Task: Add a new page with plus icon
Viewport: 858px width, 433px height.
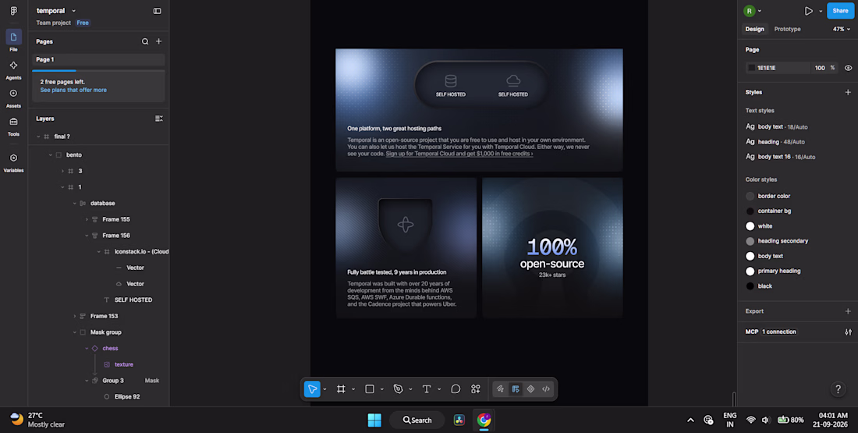Action: (x=158, y=41)
